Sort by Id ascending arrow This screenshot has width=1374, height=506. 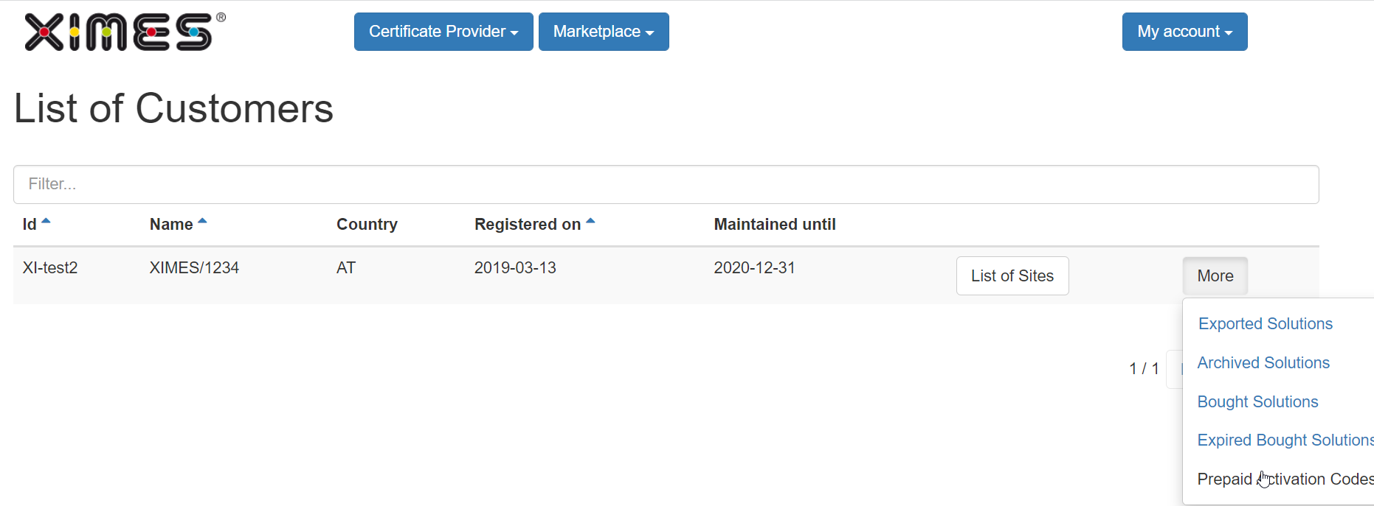pos(46,221)
